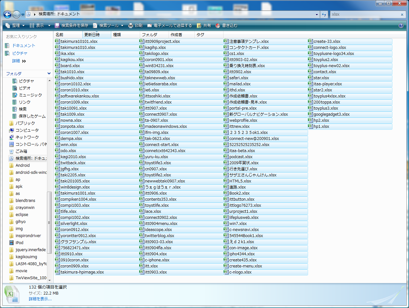Click the Excel file preview thumbnail
The width and height of the screenshot is (409, 308).
12,294
